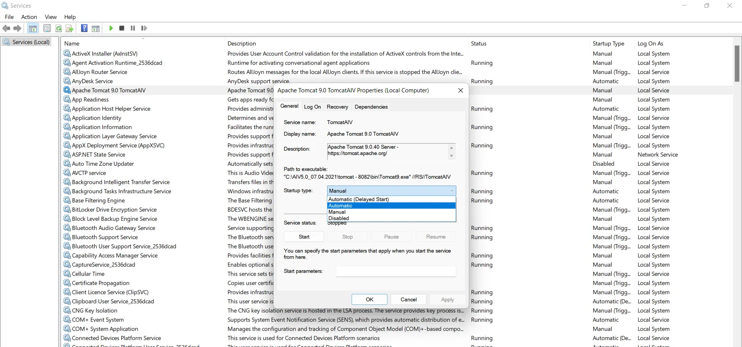Open the Help toolbar icon

[84, 28]
